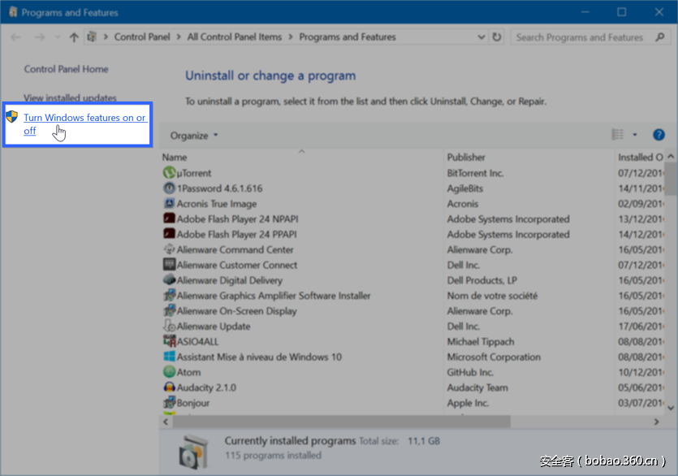Click the Alienware Digital Delivery icon
The image size is (678, 476).
169,280
